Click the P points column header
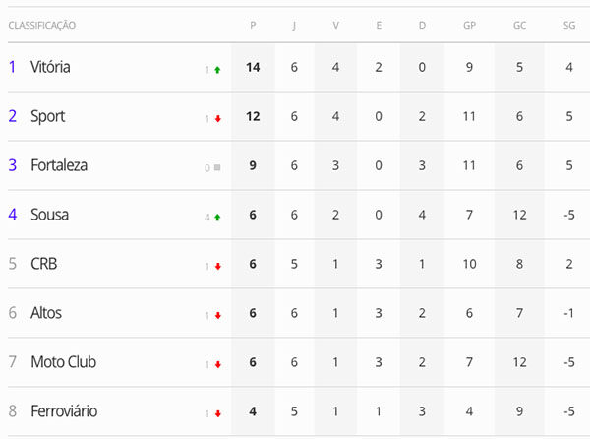 [253, 26]
